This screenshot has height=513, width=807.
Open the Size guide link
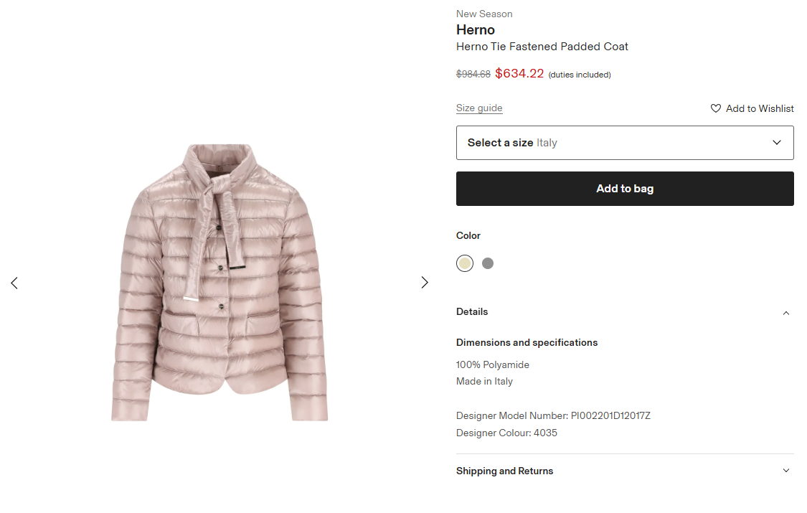(x=479, y=108)
